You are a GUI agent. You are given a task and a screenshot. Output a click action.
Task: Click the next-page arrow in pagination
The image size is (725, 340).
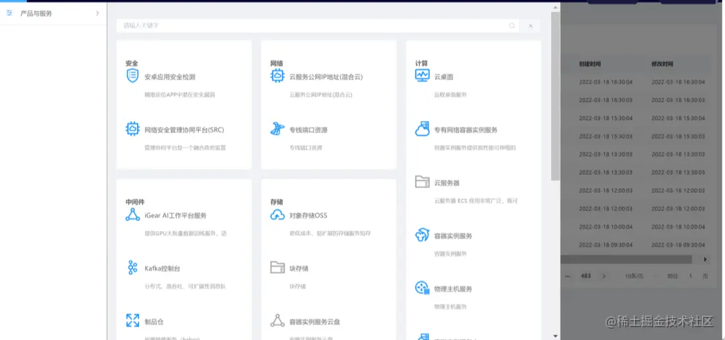604,275
